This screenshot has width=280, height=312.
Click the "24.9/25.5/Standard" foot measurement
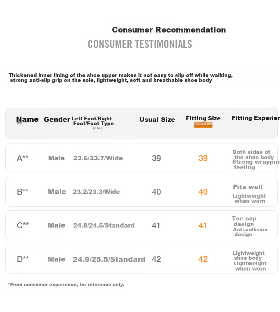click(109, 259)
